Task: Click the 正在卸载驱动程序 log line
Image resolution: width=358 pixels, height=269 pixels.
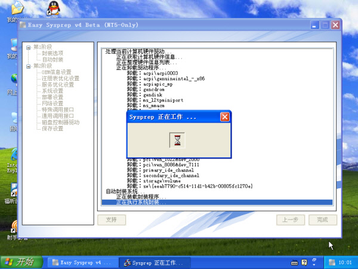Action: (141, 68)
